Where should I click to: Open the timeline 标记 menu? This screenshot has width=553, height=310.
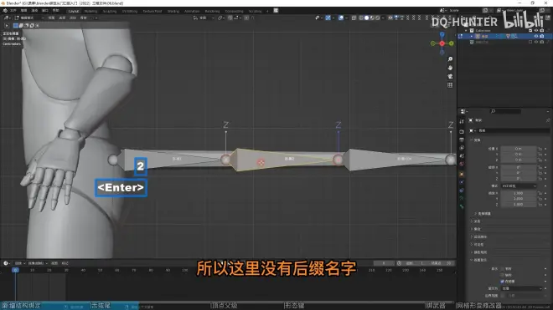[65, 263]
